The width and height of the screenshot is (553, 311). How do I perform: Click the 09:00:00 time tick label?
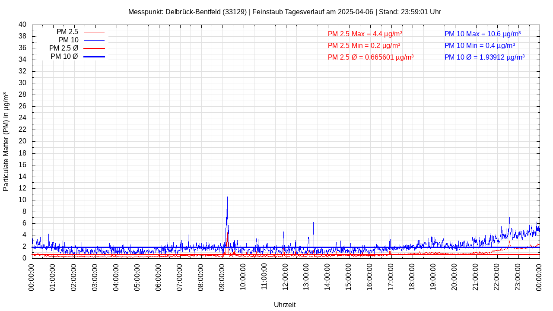pos(222,276)
